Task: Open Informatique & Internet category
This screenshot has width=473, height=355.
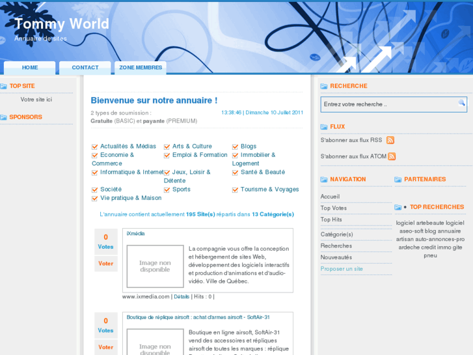Action: 132,172
